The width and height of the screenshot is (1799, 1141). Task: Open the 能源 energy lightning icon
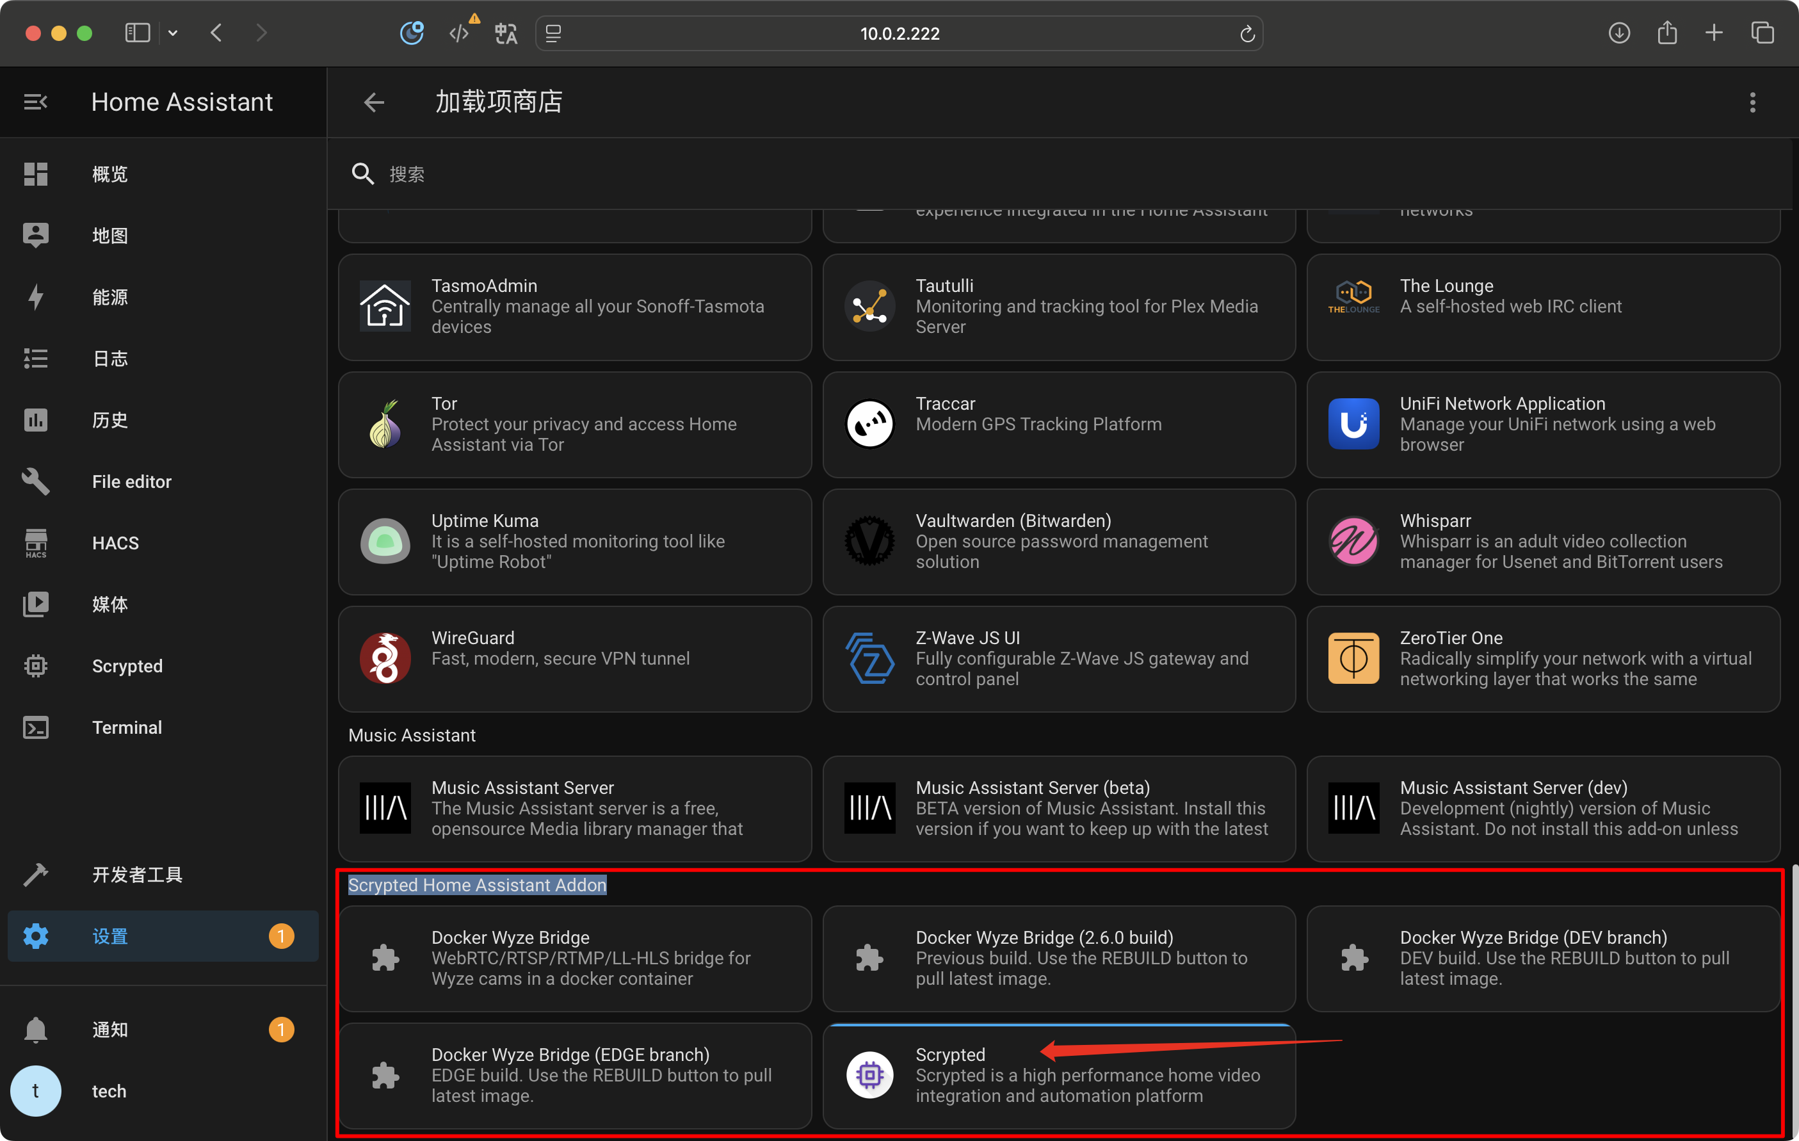point(35,296)
